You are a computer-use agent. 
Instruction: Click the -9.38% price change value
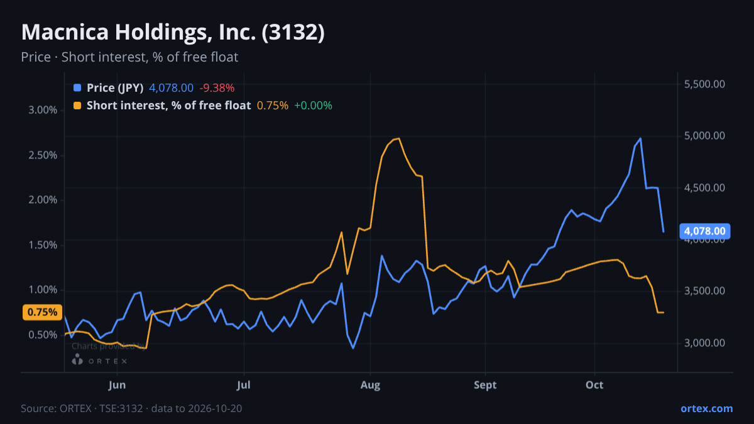[217, 88]
